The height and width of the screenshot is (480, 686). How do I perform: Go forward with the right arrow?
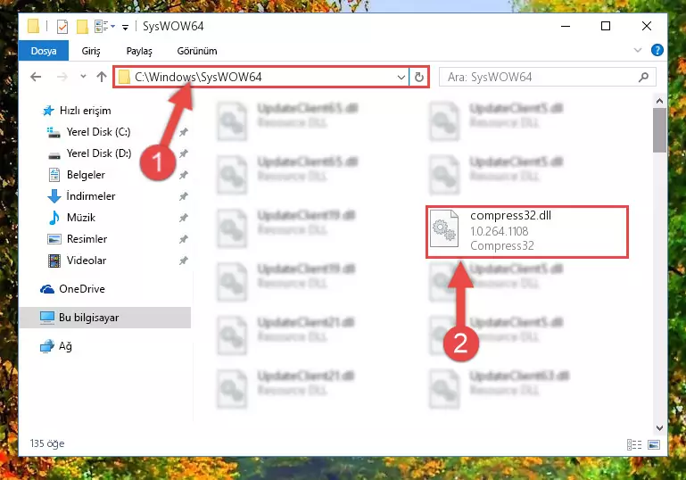coord(62,77)
